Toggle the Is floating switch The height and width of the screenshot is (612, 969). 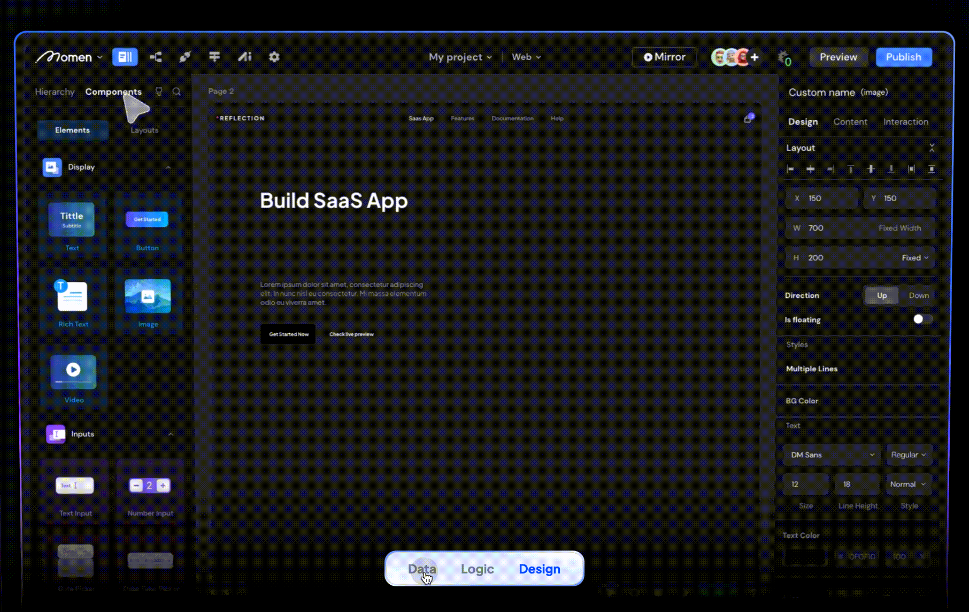click(x=922, y=319)
